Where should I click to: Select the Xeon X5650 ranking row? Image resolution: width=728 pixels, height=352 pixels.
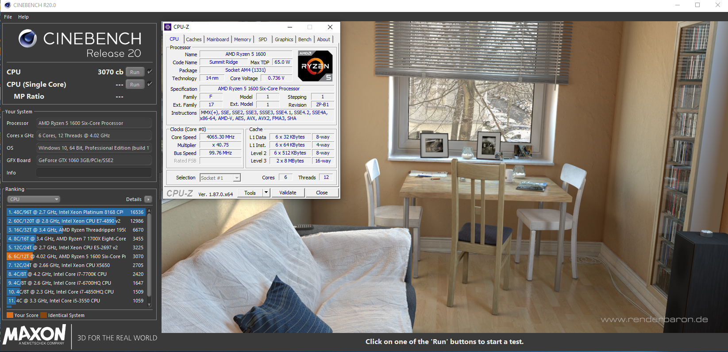[x=76, y=265]
